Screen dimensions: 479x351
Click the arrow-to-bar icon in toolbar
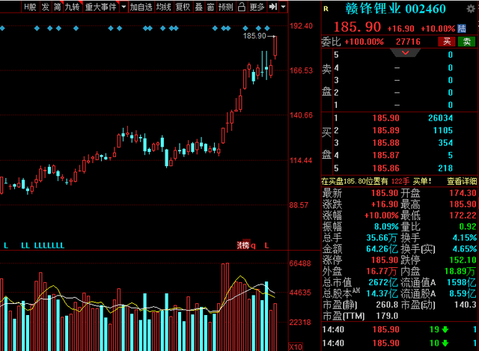click(273, 7)
